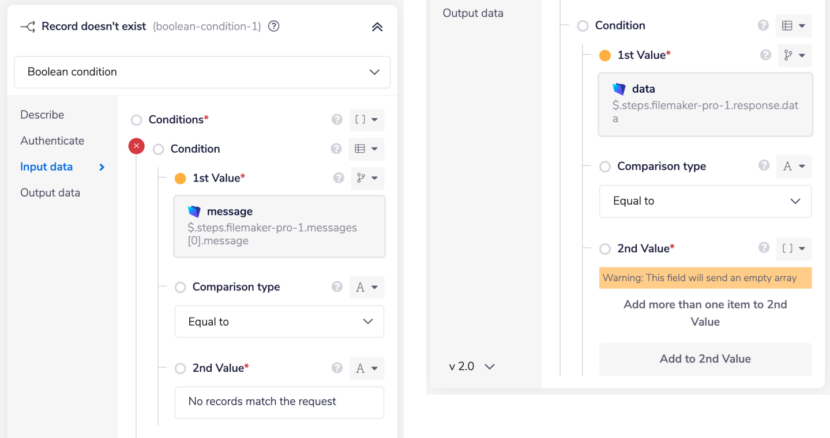830x438 pixels.
Task: Collapse the Record doesn't exist step panel
Action: tap(377, 27)
